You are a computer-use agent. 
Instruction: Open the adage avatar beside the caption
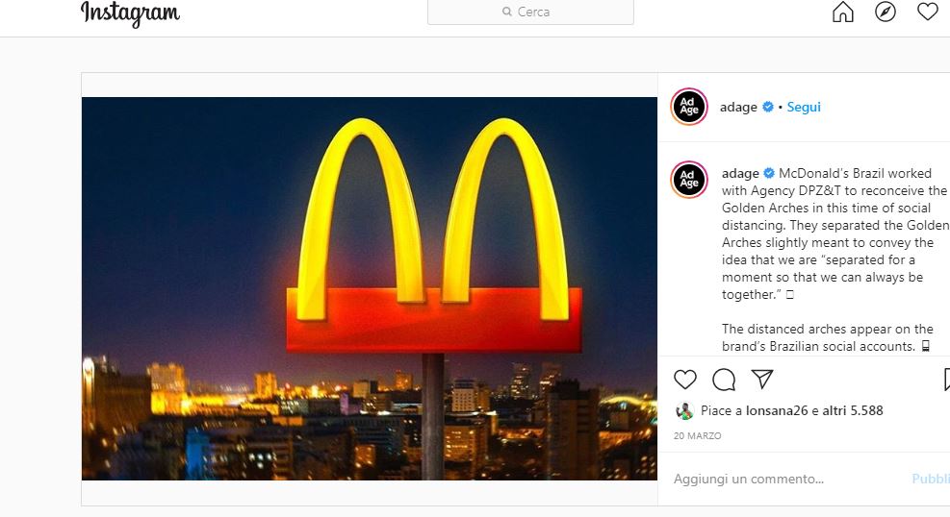coord(689,180)
